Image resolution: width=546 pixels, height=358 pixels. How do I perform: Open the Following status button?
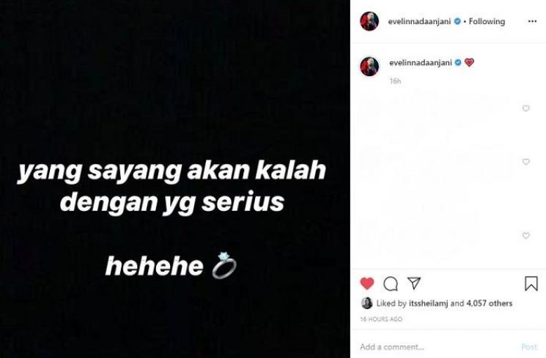pos(487,21)
